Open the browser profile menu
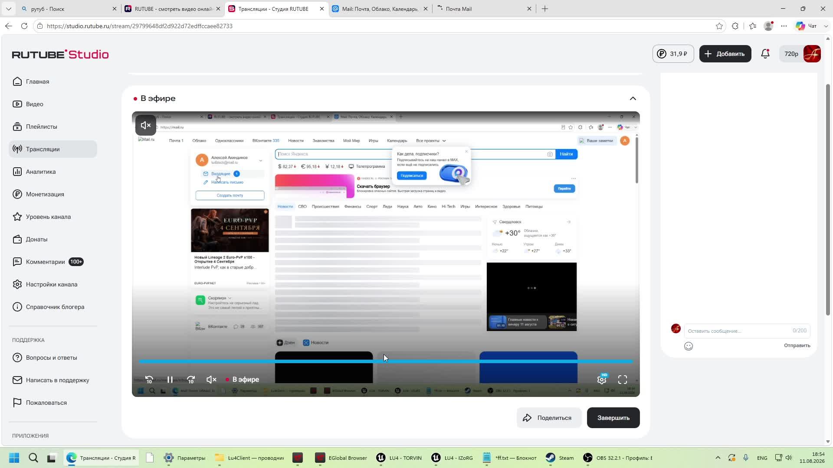The image size is (833, 468). pyautogui.click(x=768, y=26)
